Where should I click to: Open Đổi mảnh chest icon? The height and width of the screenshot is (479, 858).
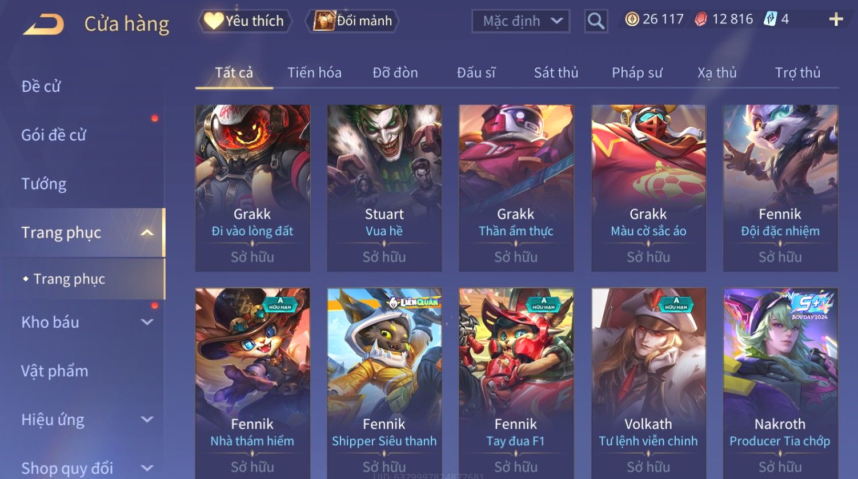(324, 21)
